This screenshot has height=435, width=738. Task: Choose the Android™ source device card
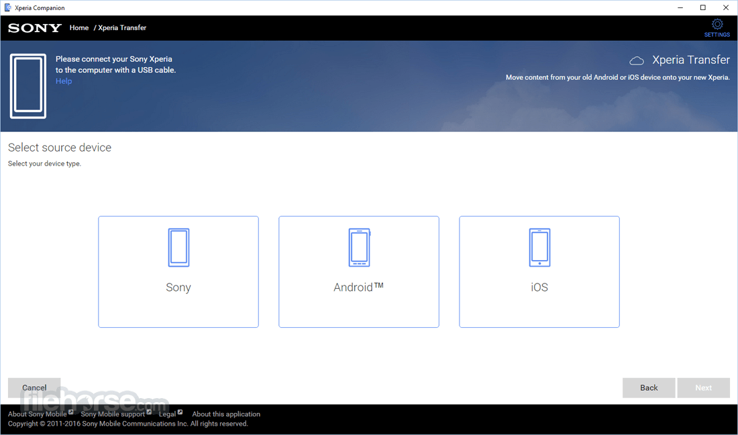coord(359,272)
